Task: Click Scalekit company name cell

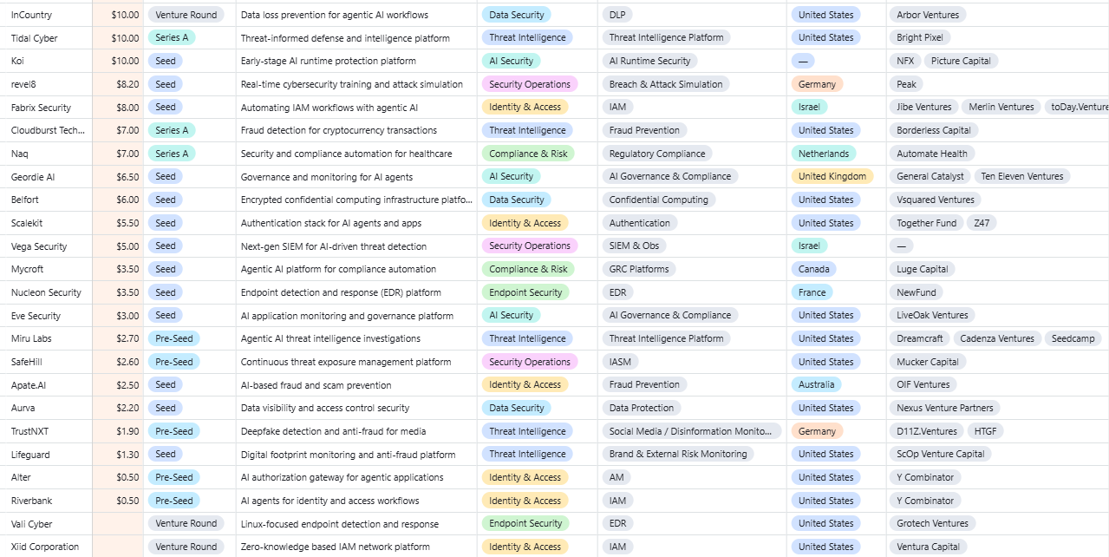Action: point(46,223)
